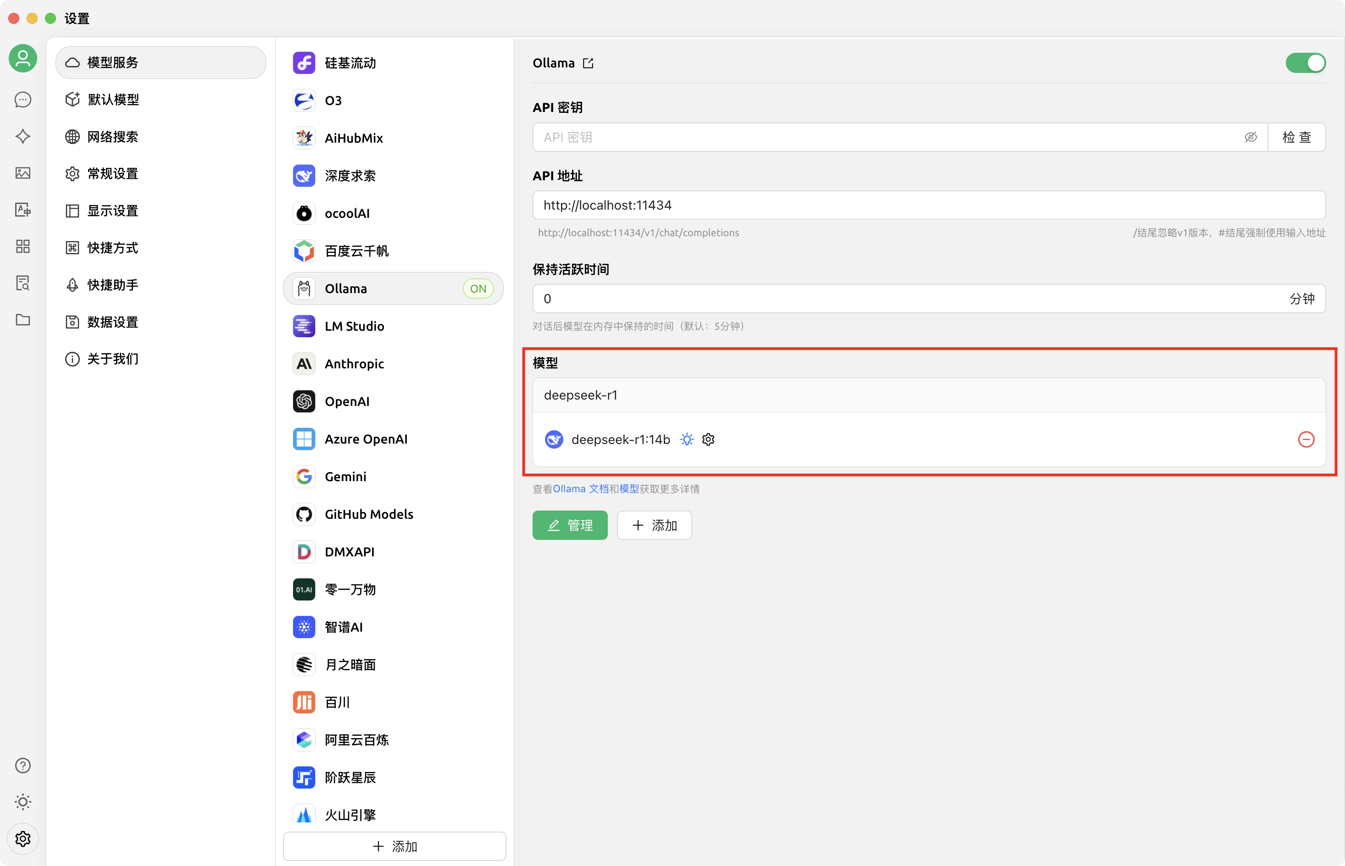Screen dimensions: 1345x866
Task: Open 网络搜索 settings section
Action: pos(161,137)
